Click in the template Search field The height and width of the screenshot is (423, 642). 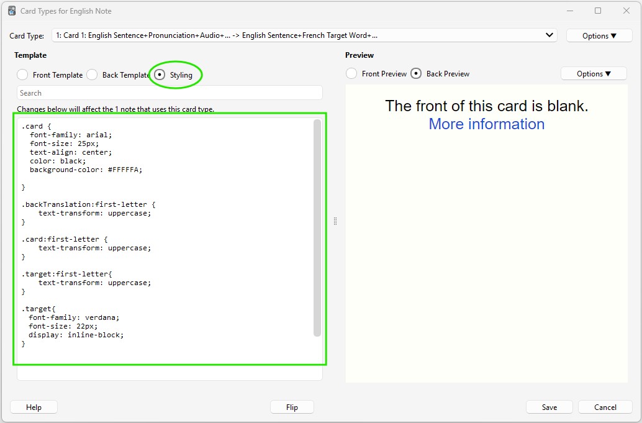[x=170, y=93]
